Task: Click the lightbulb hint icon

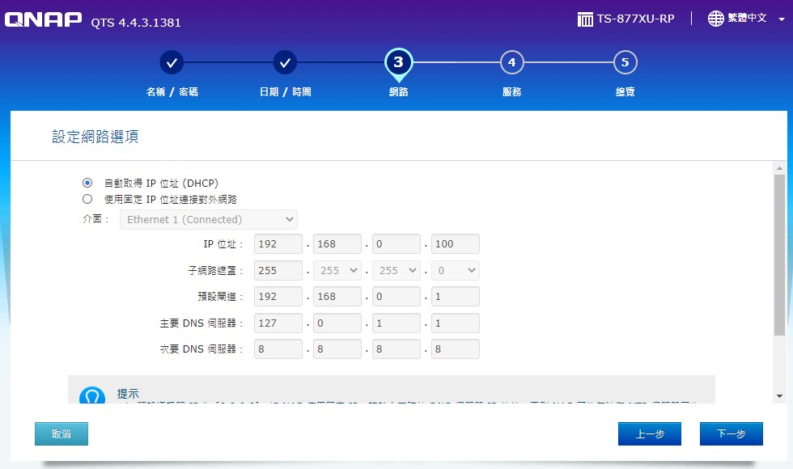Action: pos(92,397)
